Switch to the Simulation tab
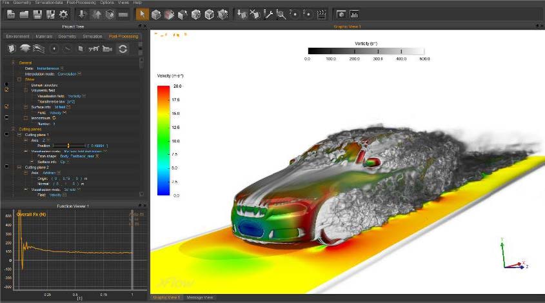 pos(92,36)
